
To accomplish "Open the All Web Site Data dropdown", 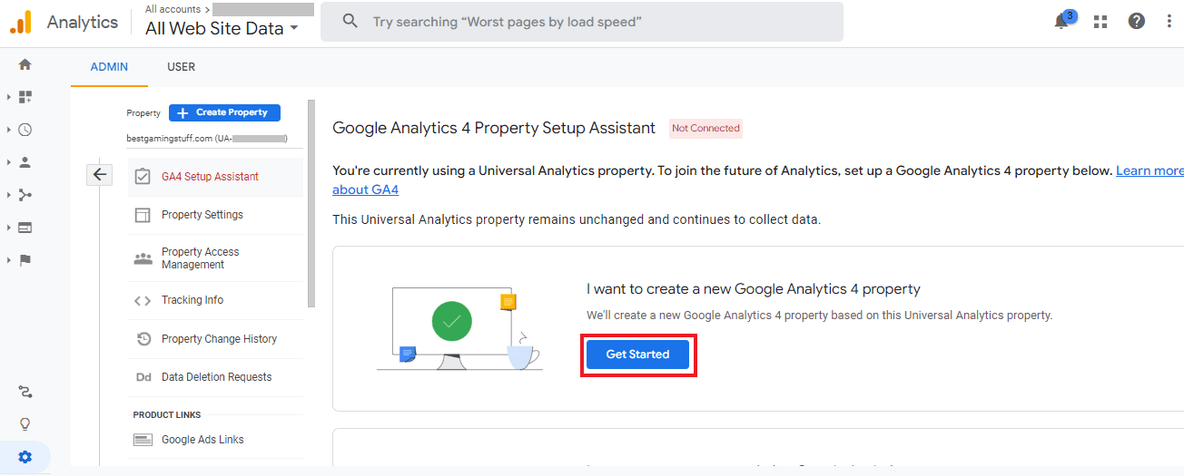I will [222, 28].
